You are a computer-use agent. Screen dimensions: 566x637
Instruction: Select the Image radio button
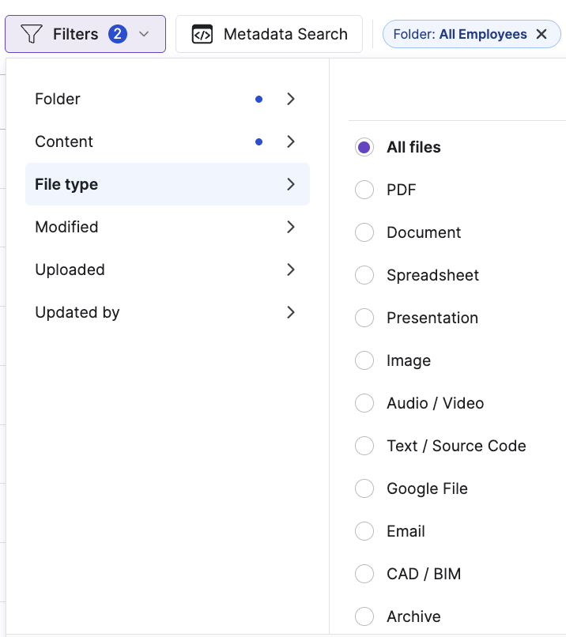[x=364, y=360]
